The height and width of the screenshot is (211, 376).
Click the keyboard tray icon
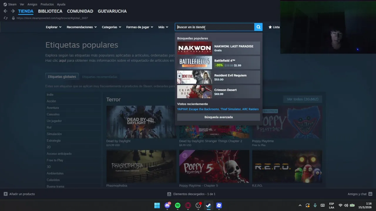click(x=323, y=205)
